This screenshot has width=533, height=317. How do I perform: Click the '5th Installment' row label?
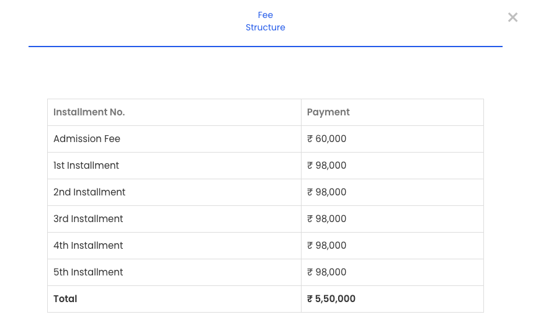88,272
